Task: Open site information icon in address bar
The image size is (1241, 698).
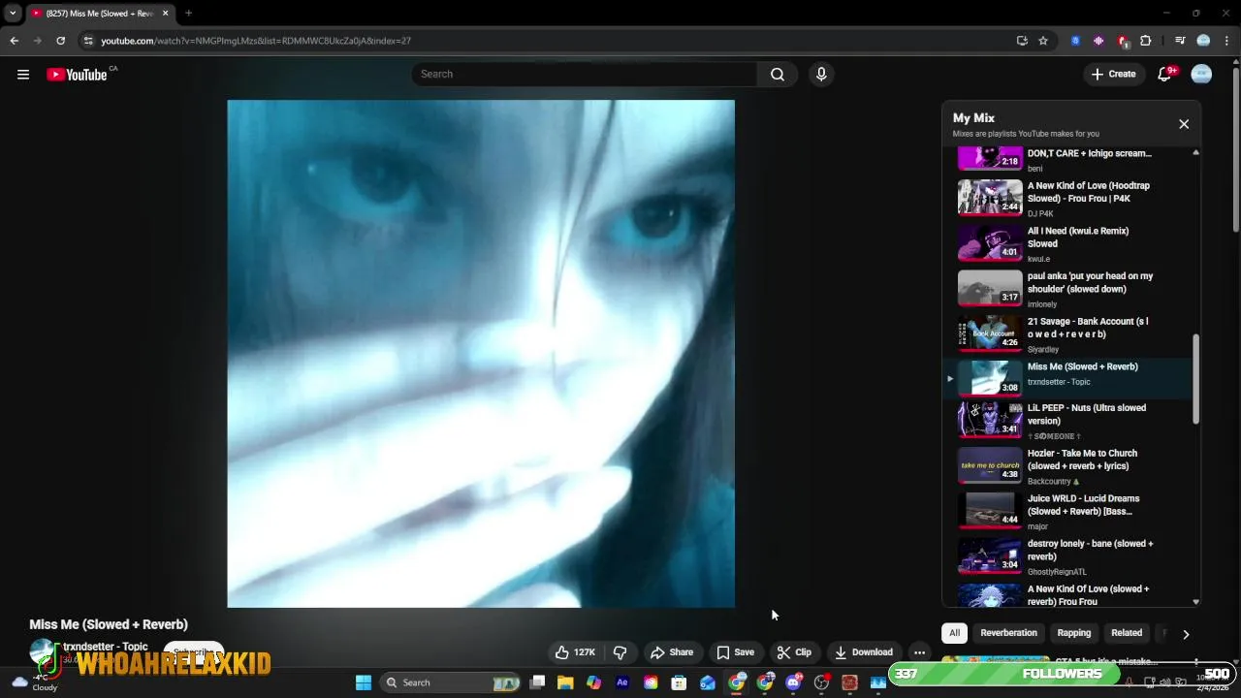Action: click(88, 41)
